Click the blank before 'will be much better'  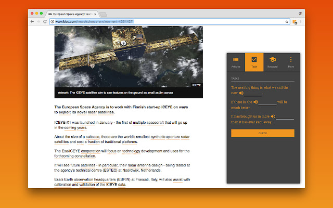coord(267,102)
